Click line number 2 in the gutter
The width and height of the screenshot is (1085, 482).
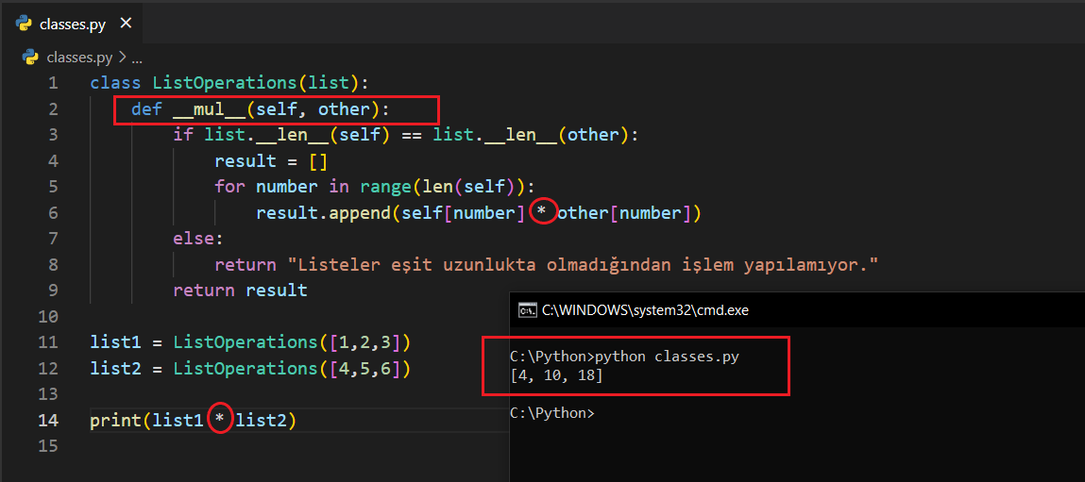[x=53, y=109]
